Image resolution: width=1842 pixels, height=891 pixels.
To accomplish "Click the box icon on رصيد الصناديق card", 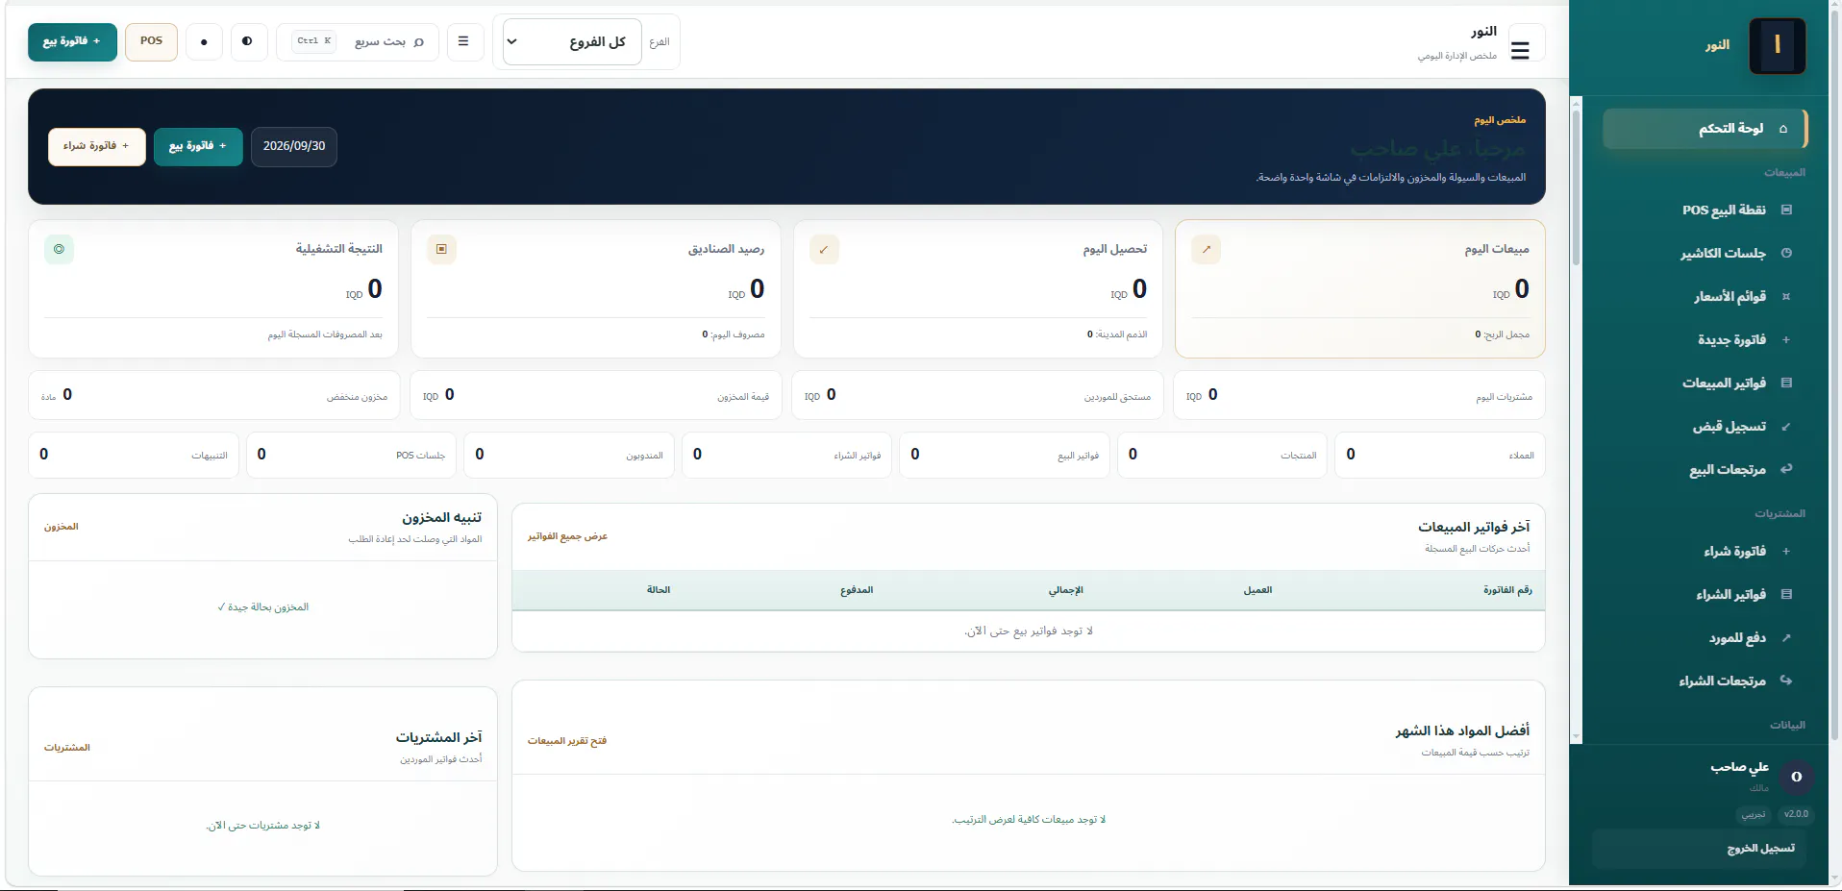I will (441, 249).
